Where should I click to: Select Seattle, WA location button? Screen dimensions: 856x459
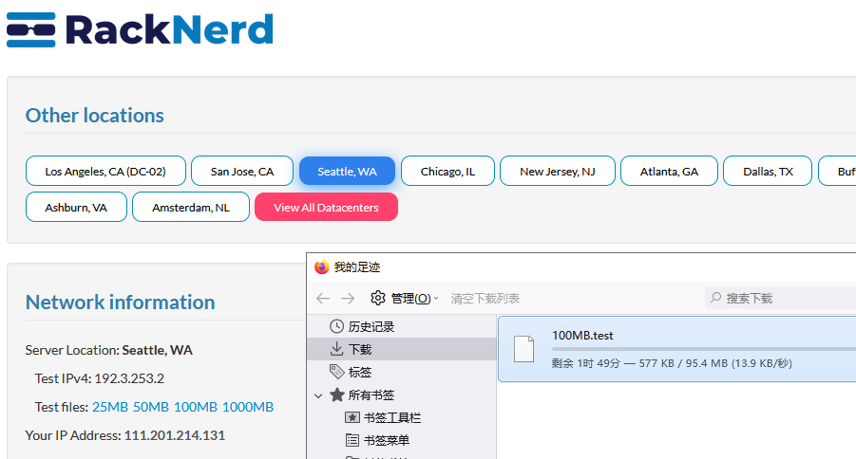point(347,171)
